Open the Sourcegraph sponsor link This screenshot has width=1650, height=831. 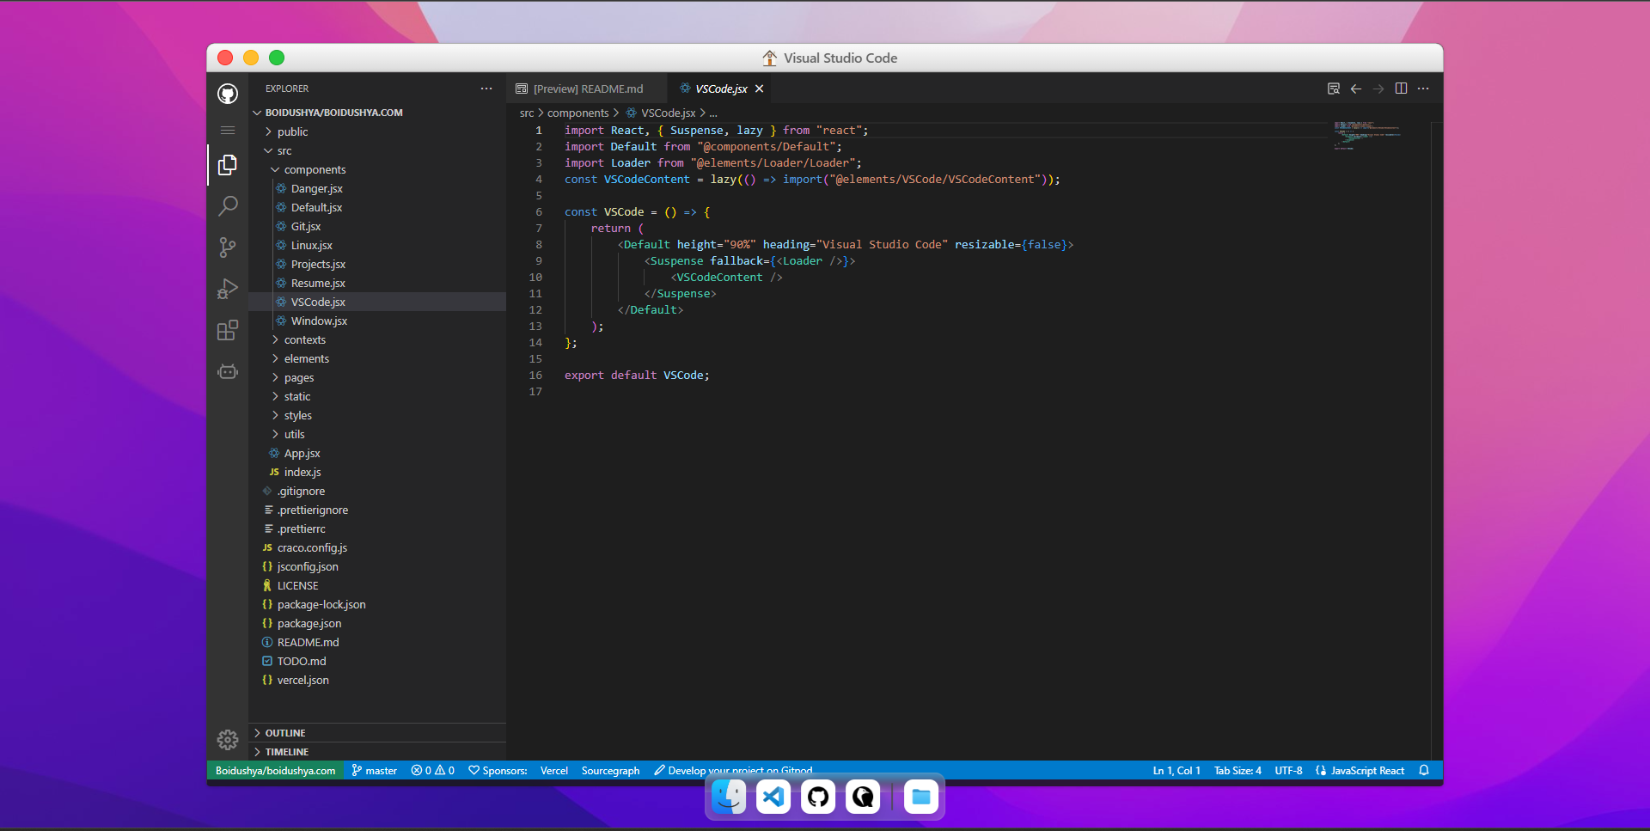610,770
